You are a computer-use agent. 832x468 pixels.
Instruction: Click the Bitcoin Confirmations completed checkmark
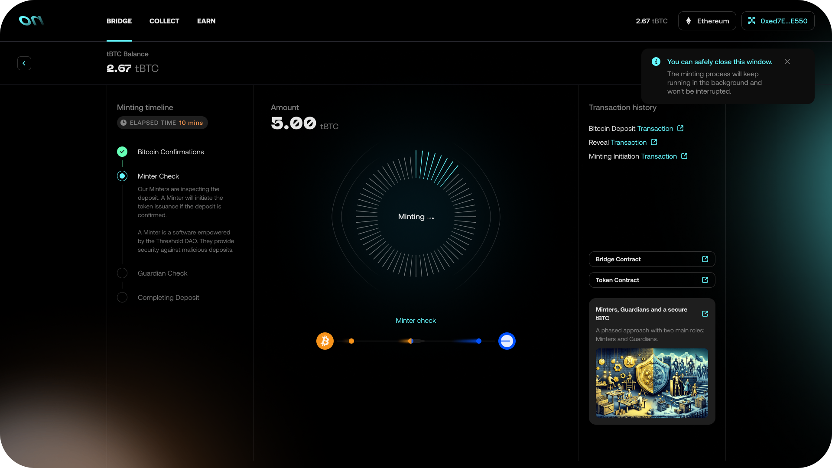pos(122,152)
